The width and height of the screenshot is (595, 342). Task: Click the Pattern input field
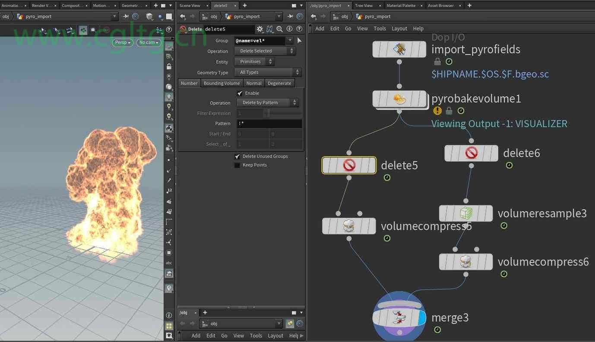(x=269, y=123)
